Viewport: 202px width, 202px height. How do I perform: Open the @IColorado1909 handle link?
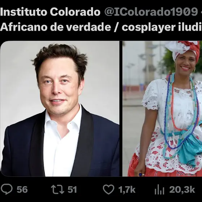151,12
